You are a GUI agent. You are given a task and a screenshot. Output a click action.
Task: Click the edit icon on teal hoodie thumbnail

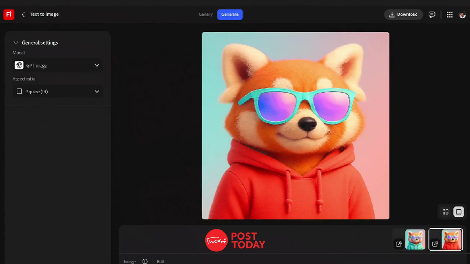[x=399, y=244]
